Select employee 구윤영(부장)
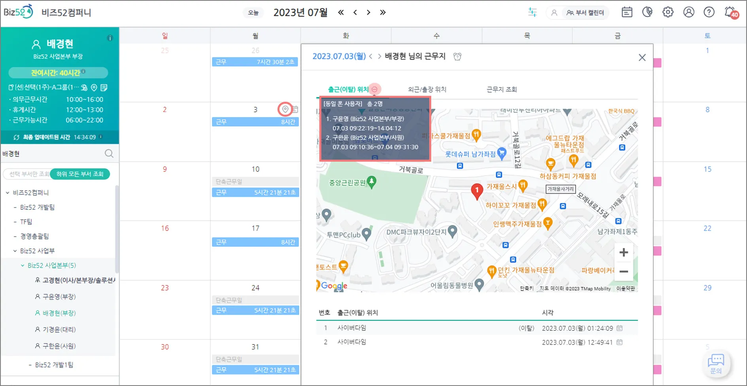This screenshot has height=386, width=747. [55, 296]
